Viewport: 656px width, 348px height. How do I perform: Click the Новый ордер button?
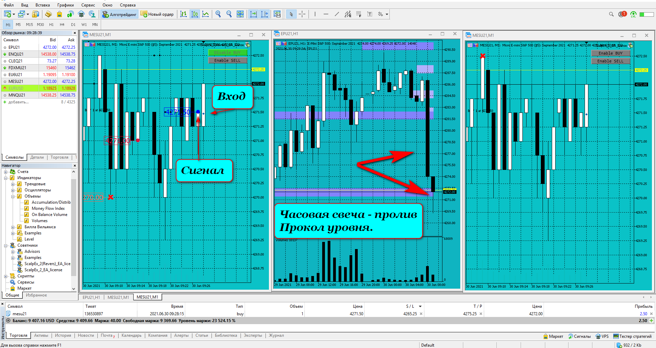coord(157,14)
